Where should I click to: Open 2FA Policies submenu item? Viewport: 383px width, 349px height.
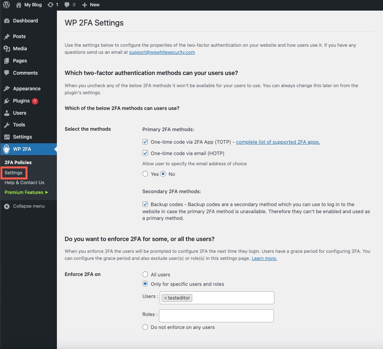point(18,163)
